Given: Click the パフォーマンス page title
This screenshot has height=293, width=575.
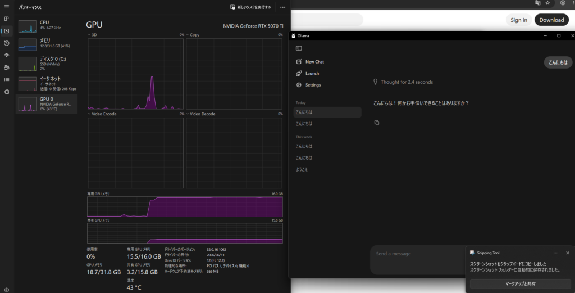Looking at the screenshot, I should [30, 7].
